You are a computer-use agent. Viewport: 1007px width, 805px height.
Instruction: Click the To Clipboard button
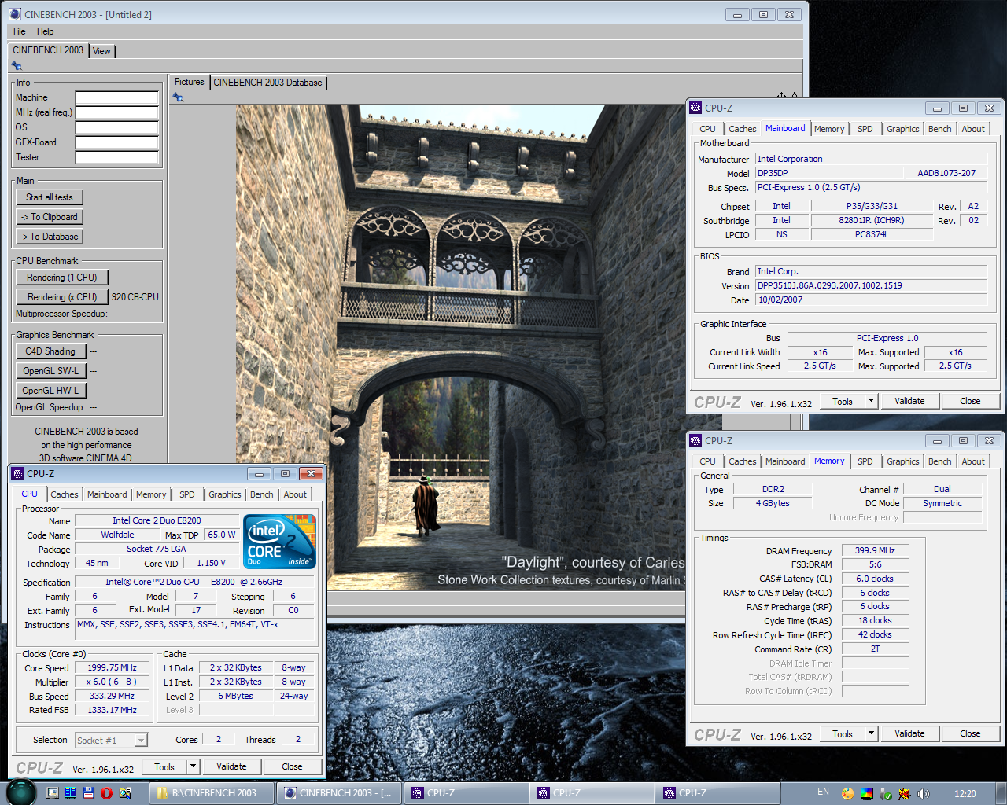50,217
